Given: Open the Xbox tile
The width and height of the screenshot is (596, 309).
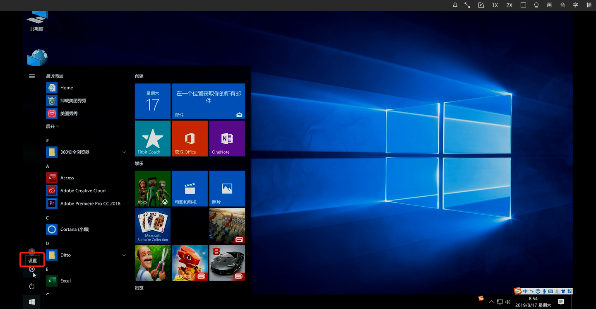Looking at the screenshot, I should [x=153, y=188].
